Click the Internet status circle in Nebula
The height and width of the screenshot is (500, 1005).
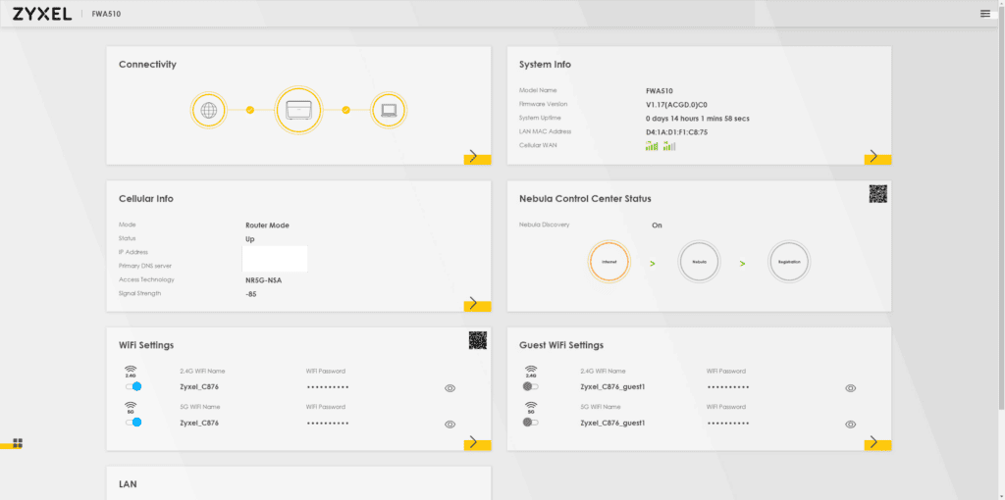click(x=608, y=262)
